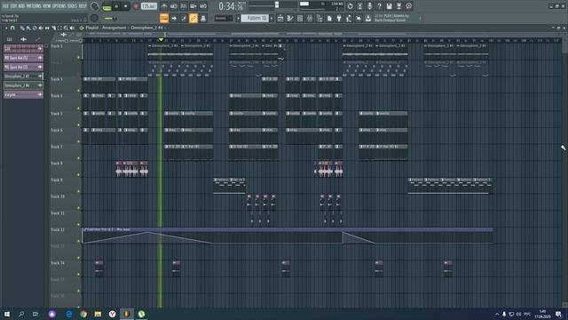Select first MS Open Hat picker item
This screenshot has width=568, height=320.
pyautogui.click(x=23, y=58)
